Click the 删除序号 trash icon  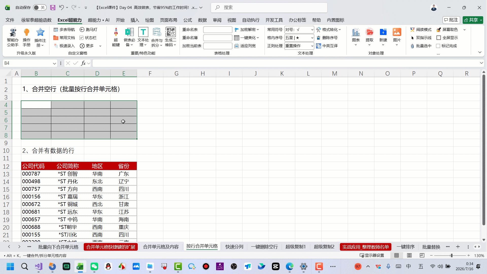point(327,38)
